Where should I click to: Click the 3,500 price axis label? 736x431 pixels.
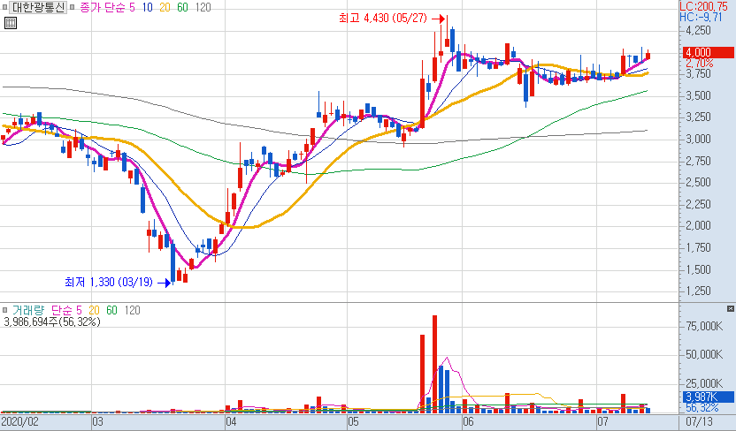[699, 95]
